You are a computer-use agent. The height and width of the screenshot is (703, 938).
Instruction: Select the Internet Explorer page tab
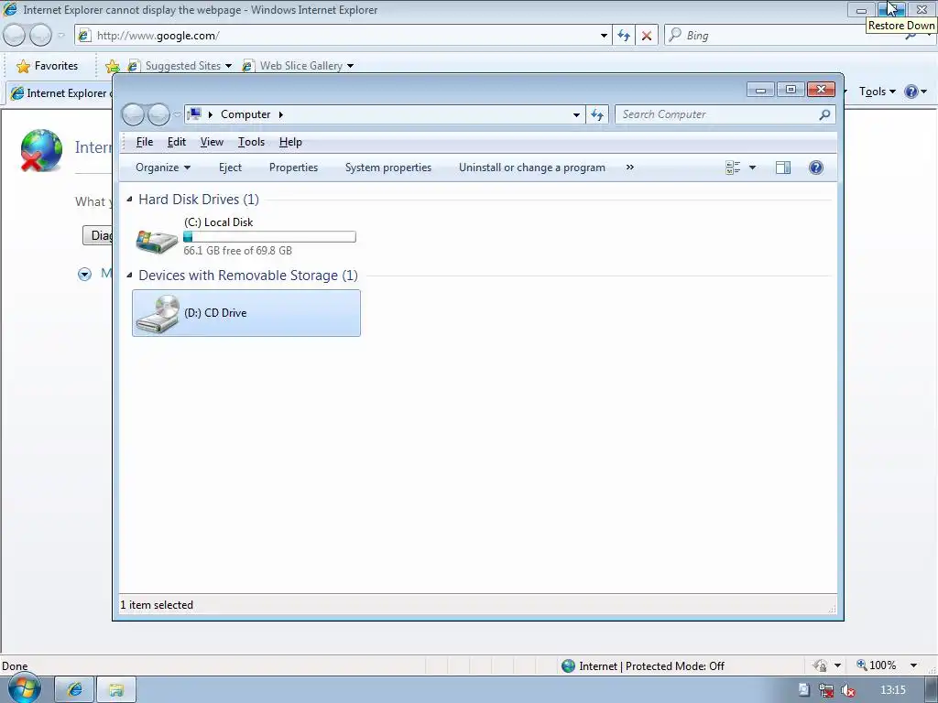[x=60, y=93]
